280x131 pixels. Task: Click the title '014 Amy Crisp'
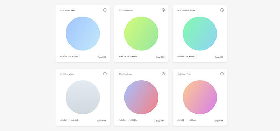[125, 74]
